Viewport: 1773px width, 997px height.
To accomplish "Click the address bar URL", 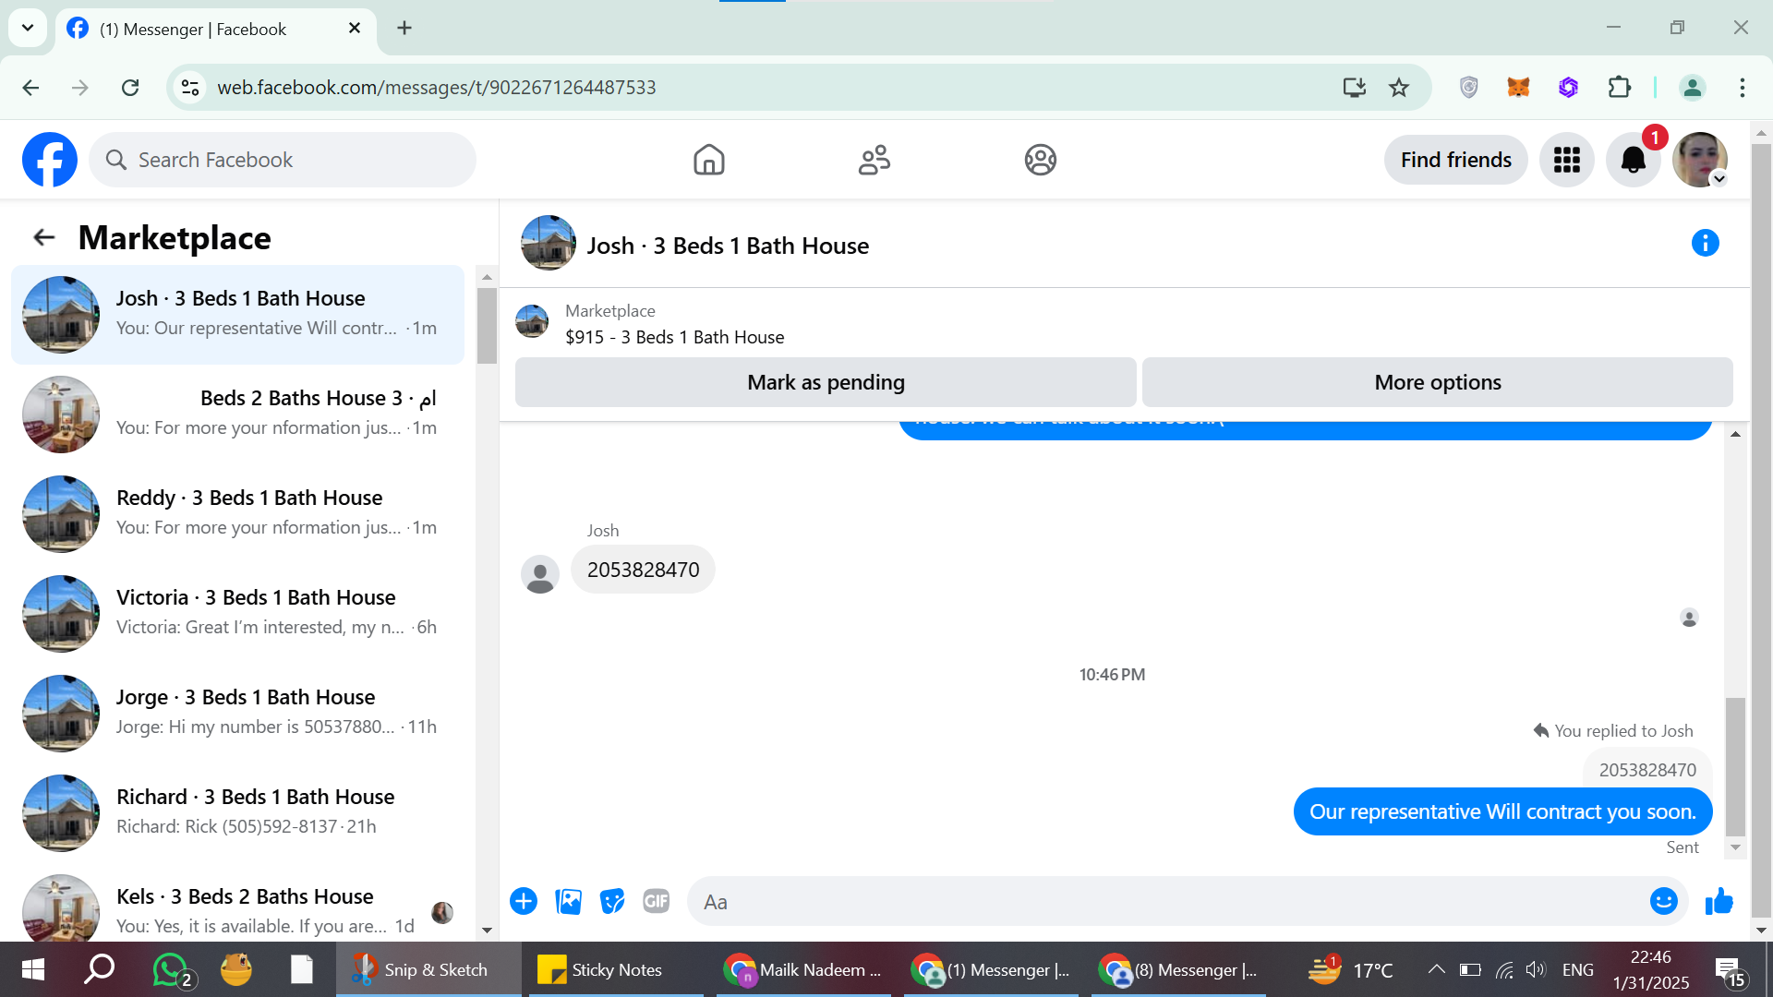I will 436,88.
